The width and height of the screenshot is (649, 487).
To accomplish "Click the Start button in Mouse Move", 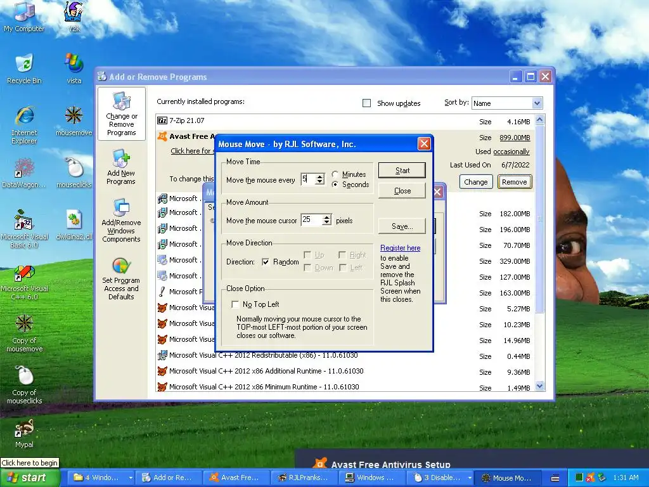I will (402, 170).
